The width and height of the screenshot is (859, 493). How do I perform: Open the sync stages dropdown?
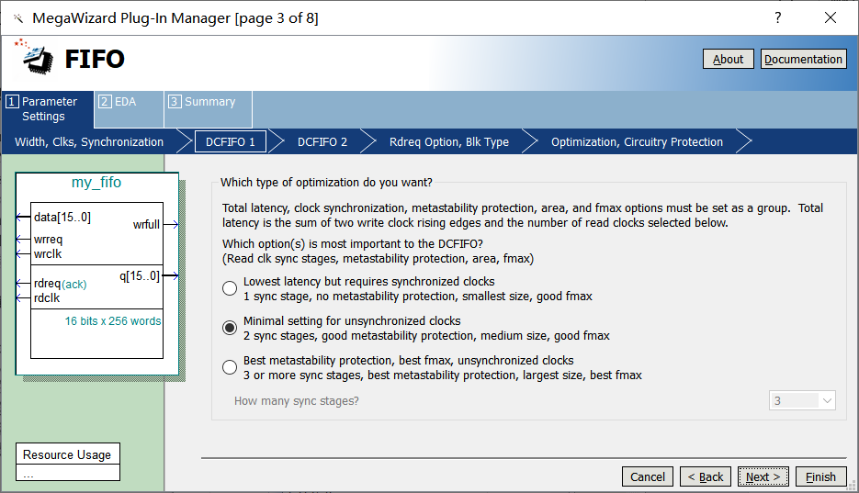(x=802, y=400)
